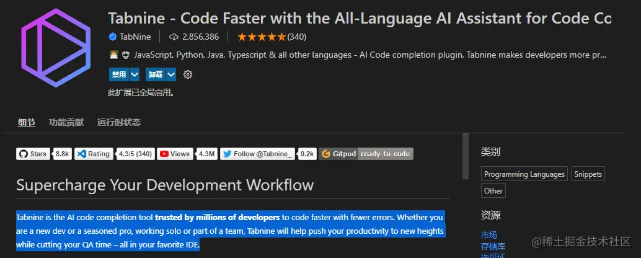Click the Programming Languages category tag
The image size is (641, 258).
(x=524, y=174)
